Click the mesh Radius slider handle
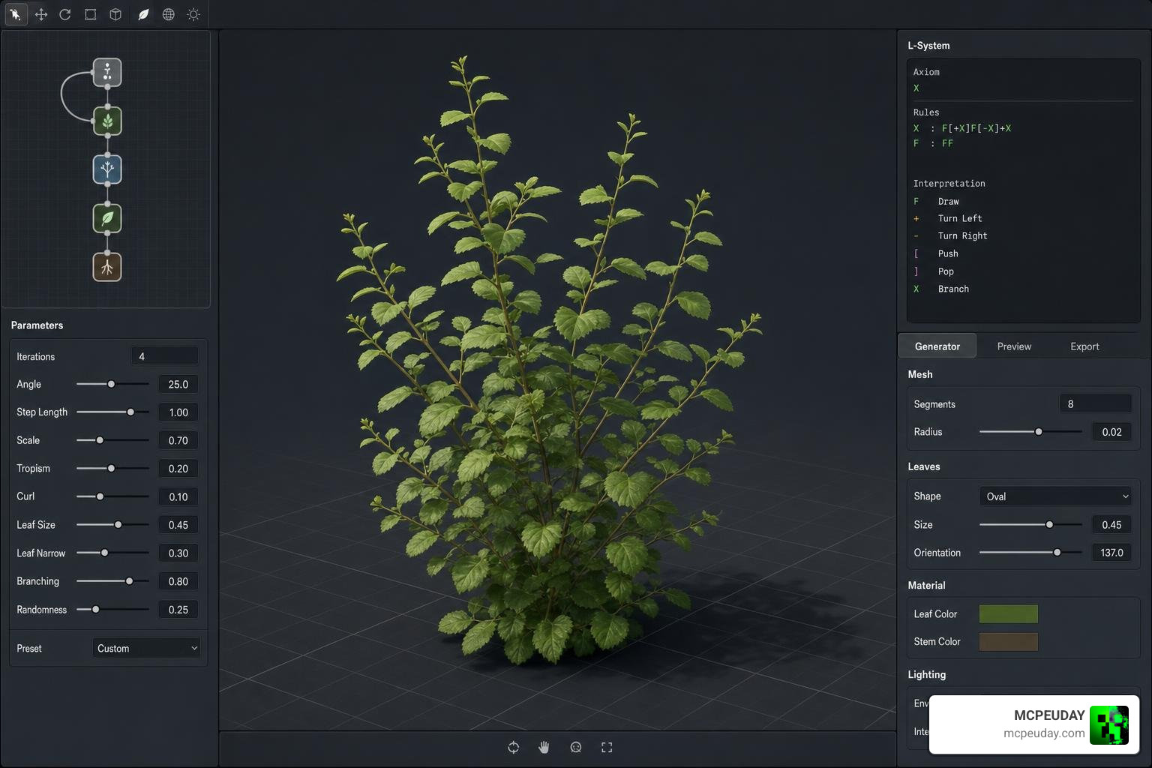Viewport: 1152px width, 768px height. [x=1039, y=432]
